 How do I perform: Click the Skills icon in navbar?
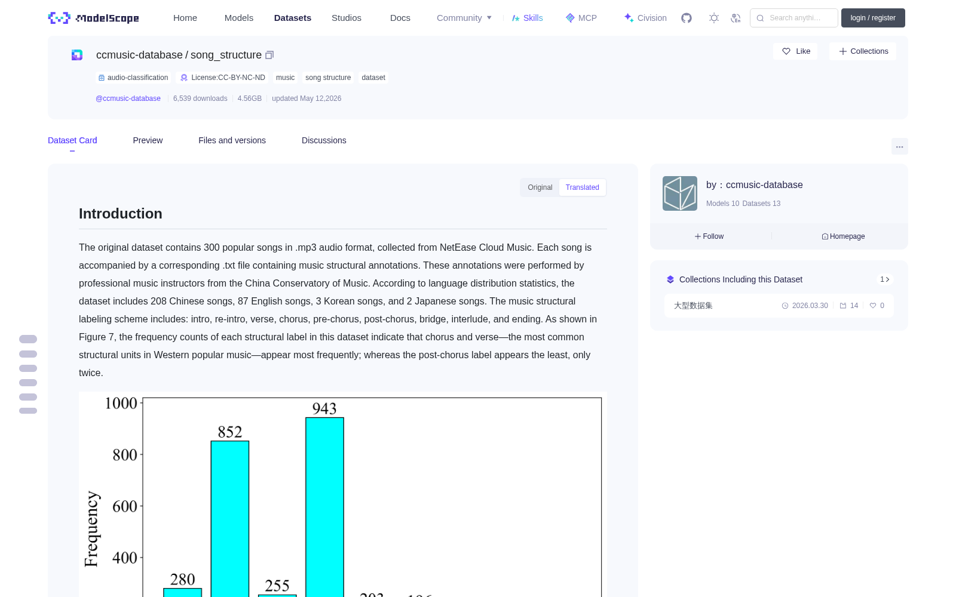click(516, 18)
